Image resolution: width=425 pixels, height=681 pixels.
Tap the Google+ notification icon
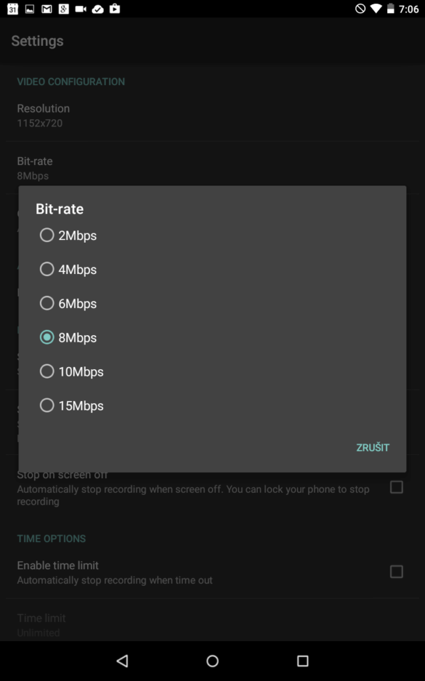coord(64,9)
